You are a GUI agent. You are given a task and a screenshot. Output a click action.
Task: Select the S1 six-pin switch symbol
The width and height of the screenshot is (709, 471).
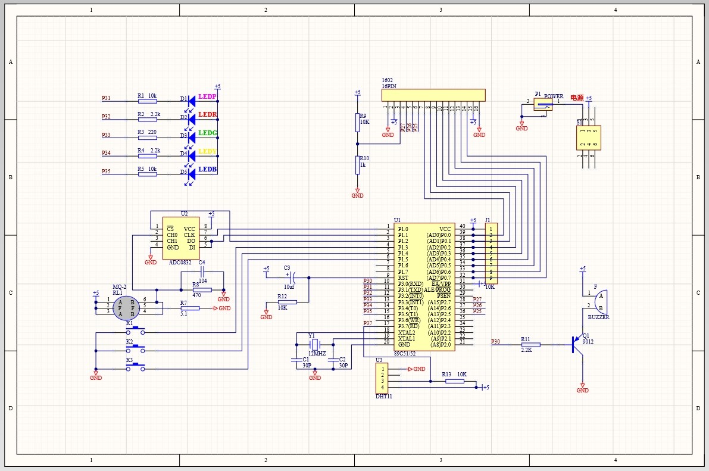click(588, 138)
